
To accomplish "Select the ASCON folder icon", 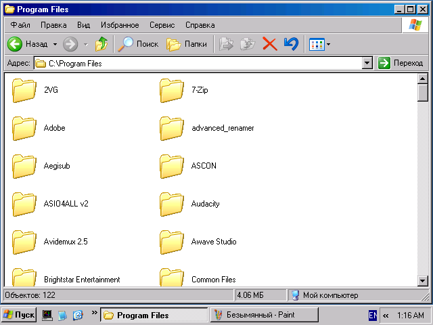I will [x=172, y=166].
